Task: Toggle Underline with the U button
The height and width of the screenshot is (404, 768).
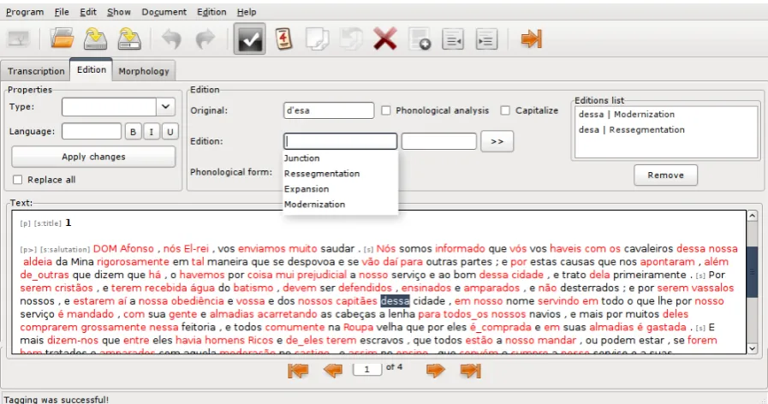Action: tap(170, 132)
